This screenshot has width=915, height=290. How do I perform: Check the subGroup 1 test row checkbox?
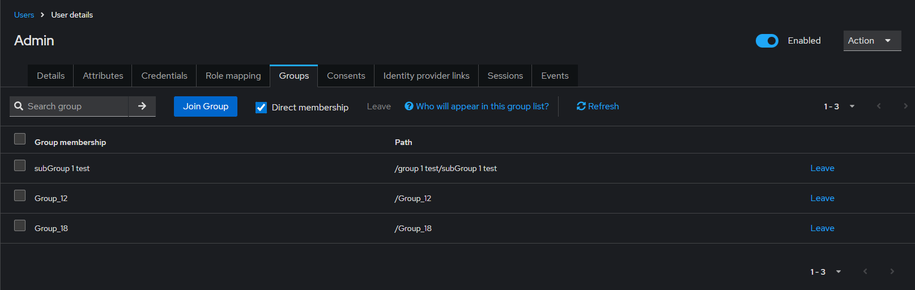[x=20, y=165]
